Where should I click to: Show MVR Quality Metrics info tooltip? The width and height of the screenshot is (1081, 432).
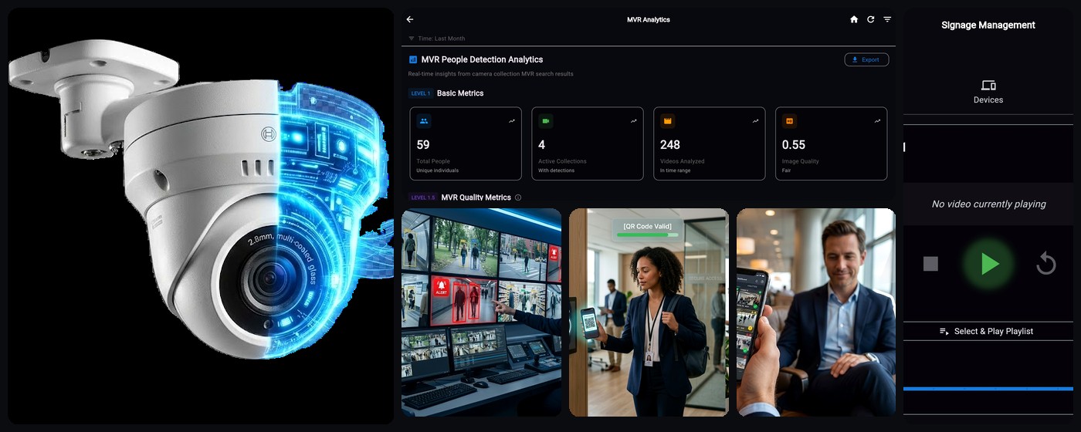pyautogui.click(x=518, y=197)
